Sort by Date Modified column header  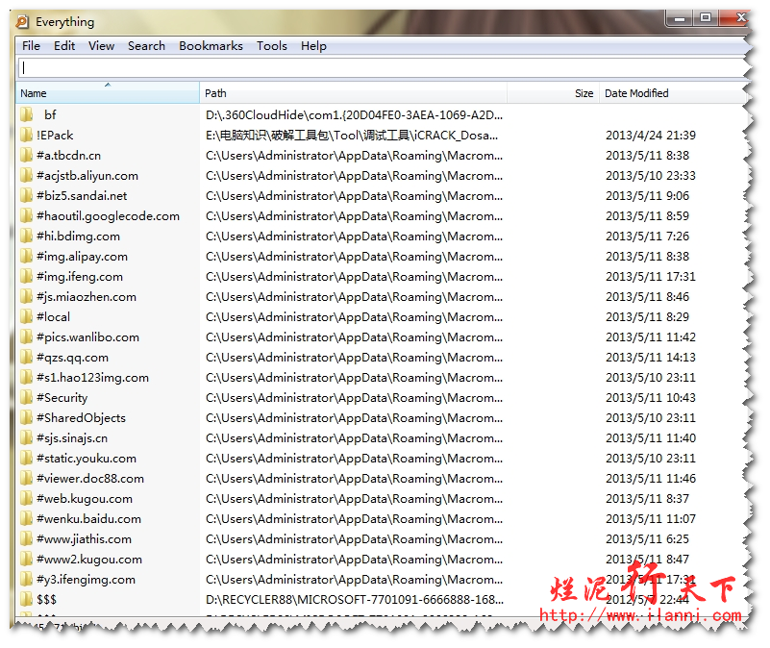(x=672, y=93)
